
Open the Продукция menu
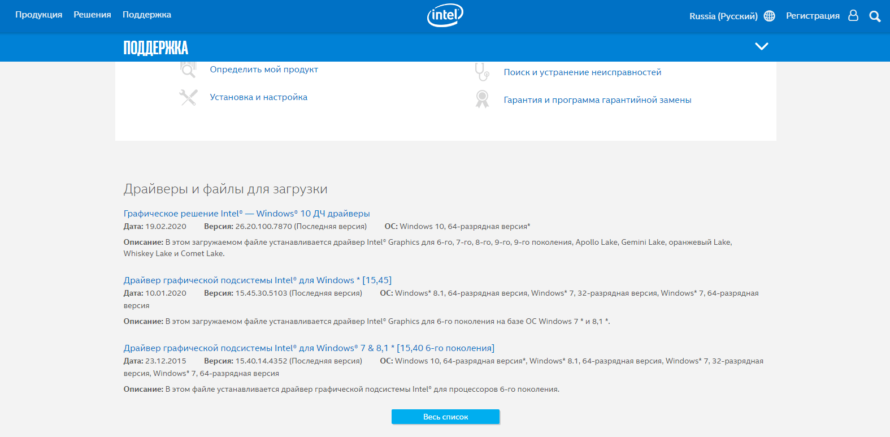coord(39,15)
